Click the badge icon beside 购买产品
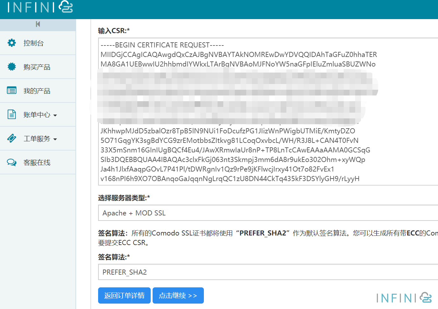 [x=12, y=67]
